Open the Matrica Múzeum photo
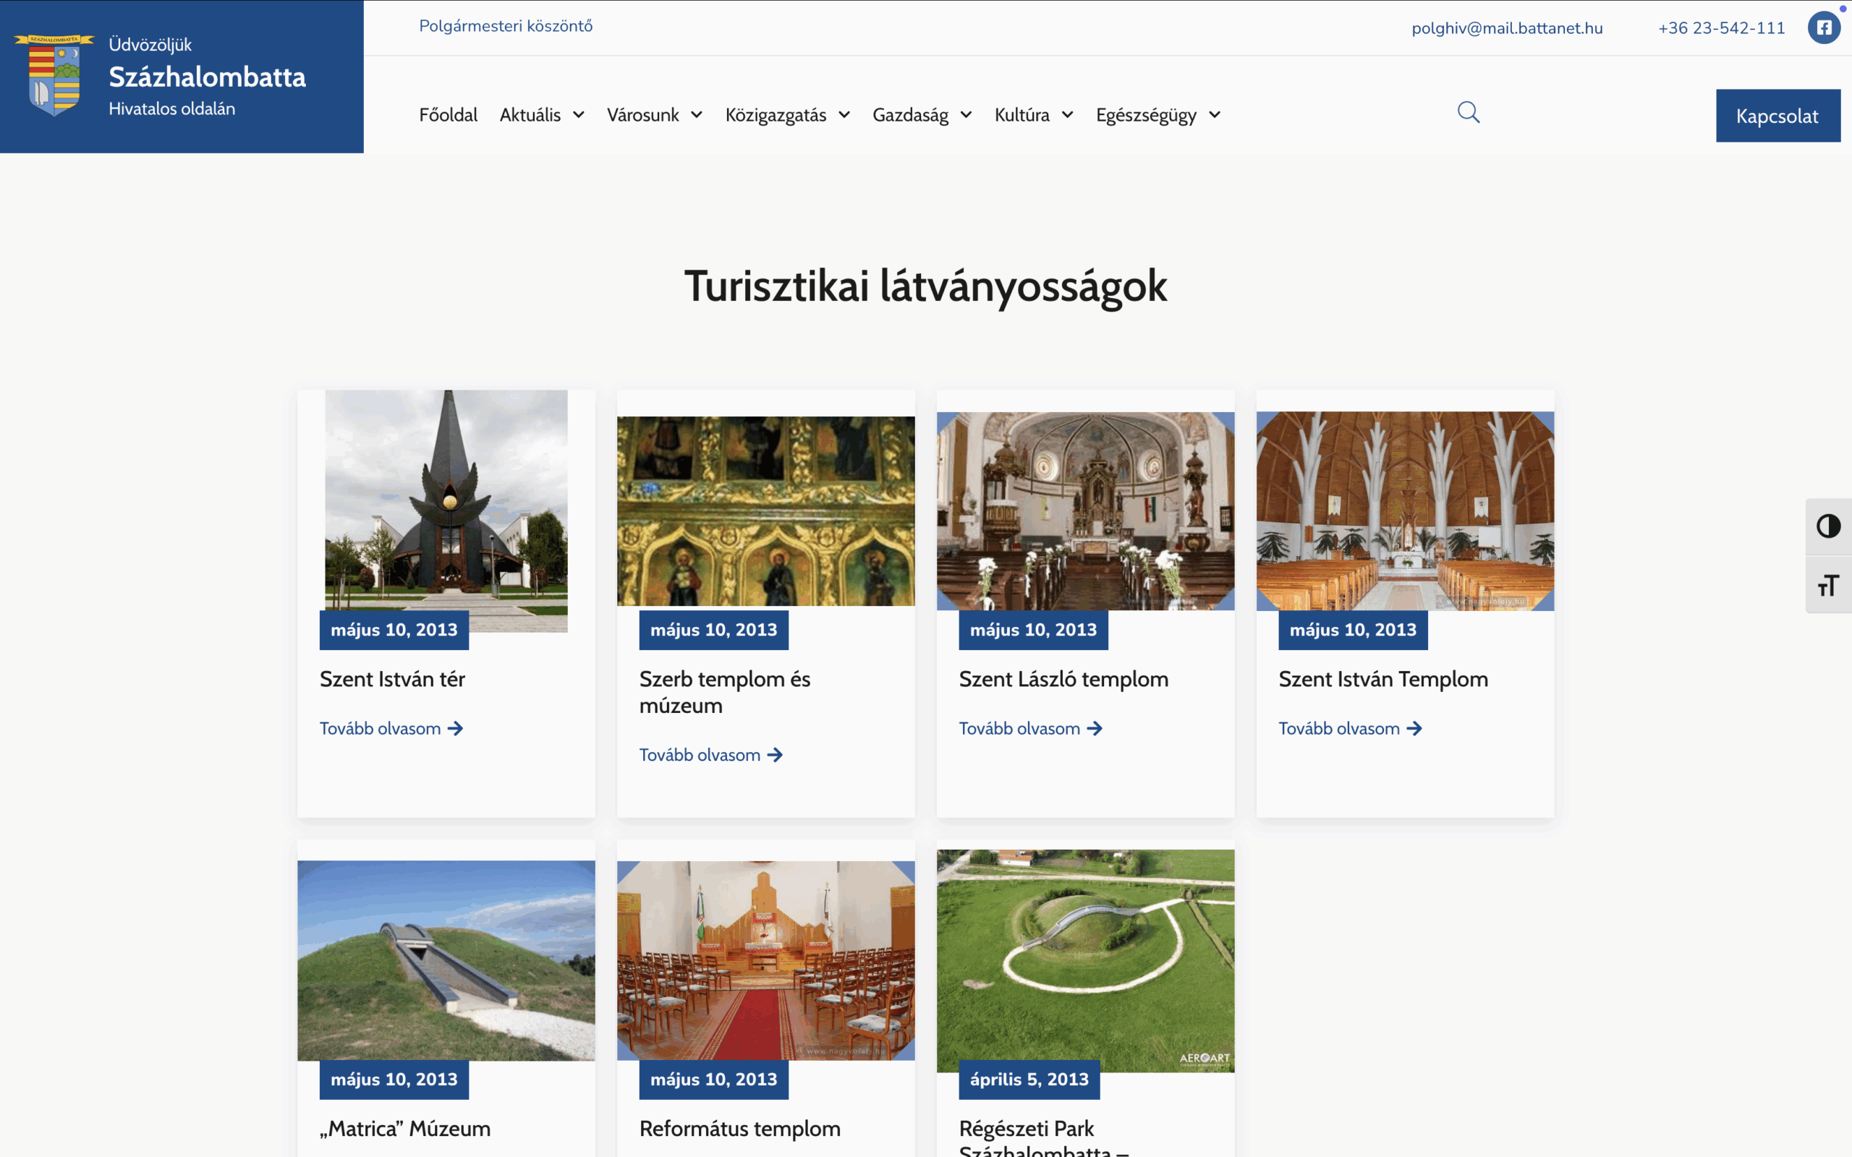 [x=446, y=960]
